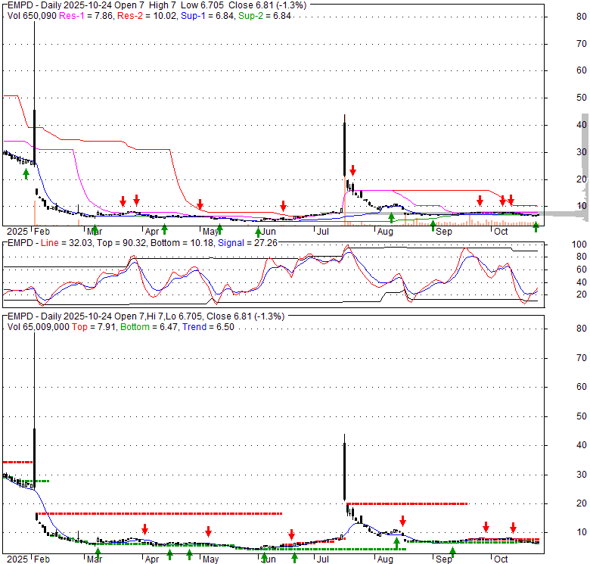Click the red sell arrow in late September, lower chart
The width and height of the screenshot is (590, 564).
point(486,527)
